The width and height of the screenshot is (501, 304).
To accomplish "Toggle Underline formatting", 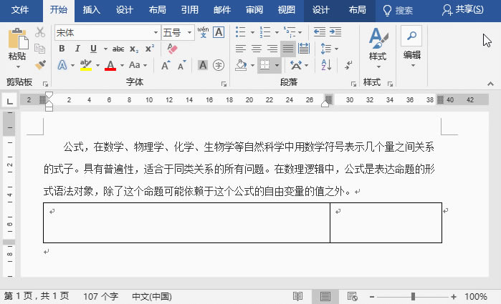I will (x=93, y=49).
